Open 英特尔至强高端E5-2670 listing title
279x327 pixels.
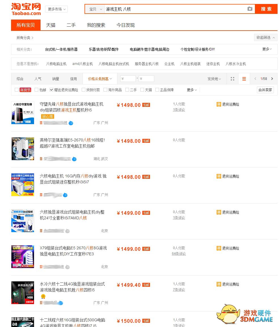point(72,143)
